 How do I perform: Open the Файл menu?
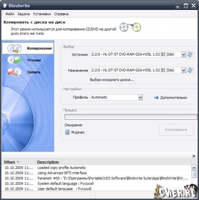[x=10, y=14]
